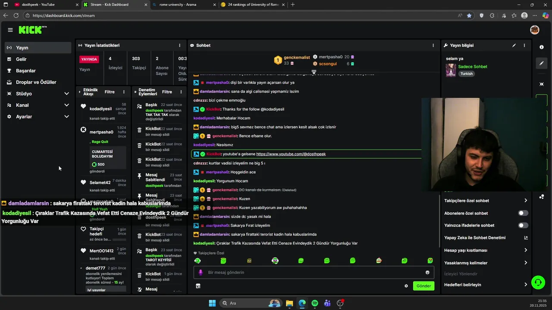
Task: Open Takipçilere özel sohbet options
Action: tap(486, 201)
